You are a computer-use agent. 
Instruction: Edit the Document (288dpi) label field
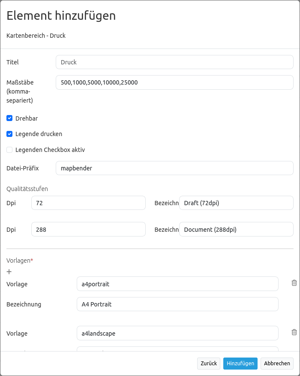click(236, 230)
